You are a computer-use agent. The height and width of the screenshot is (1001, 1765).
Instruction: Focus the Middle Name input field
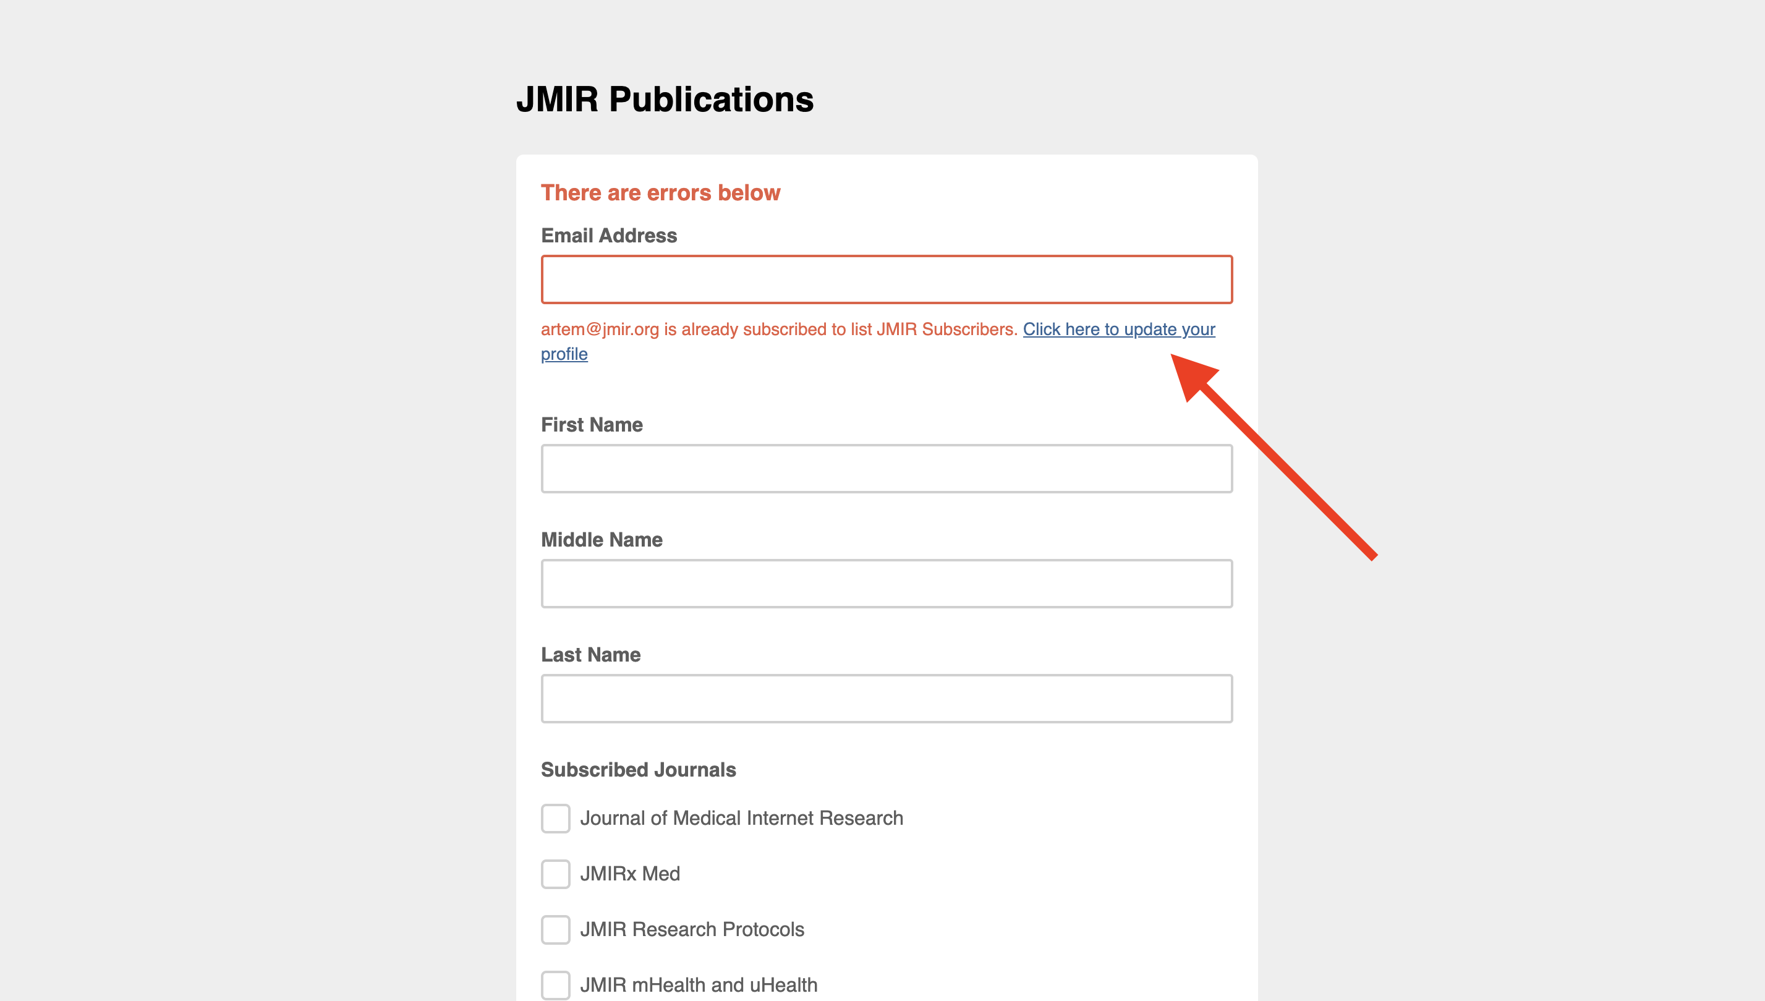pyautogui.click(x=886, y=583)
